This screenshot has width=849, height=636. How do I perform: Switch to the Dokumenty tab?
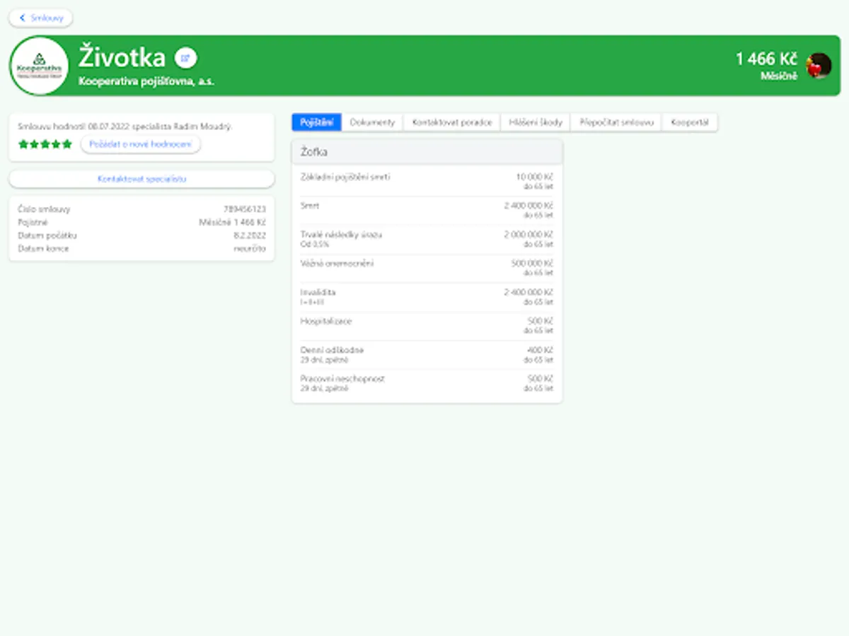pos(372,122)
